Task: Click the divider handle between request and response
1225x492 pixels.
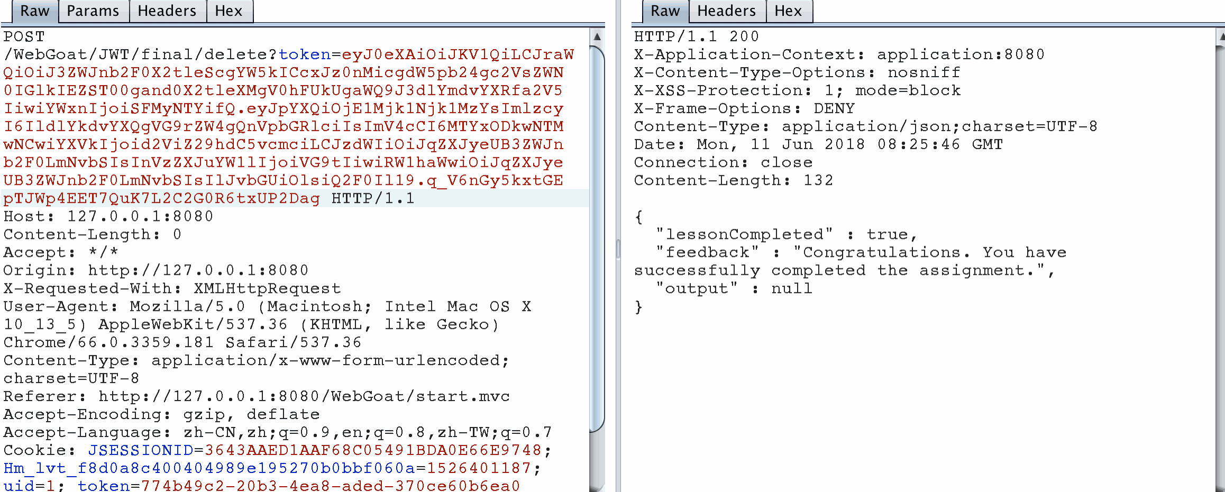Action: [x=618, y=249]
